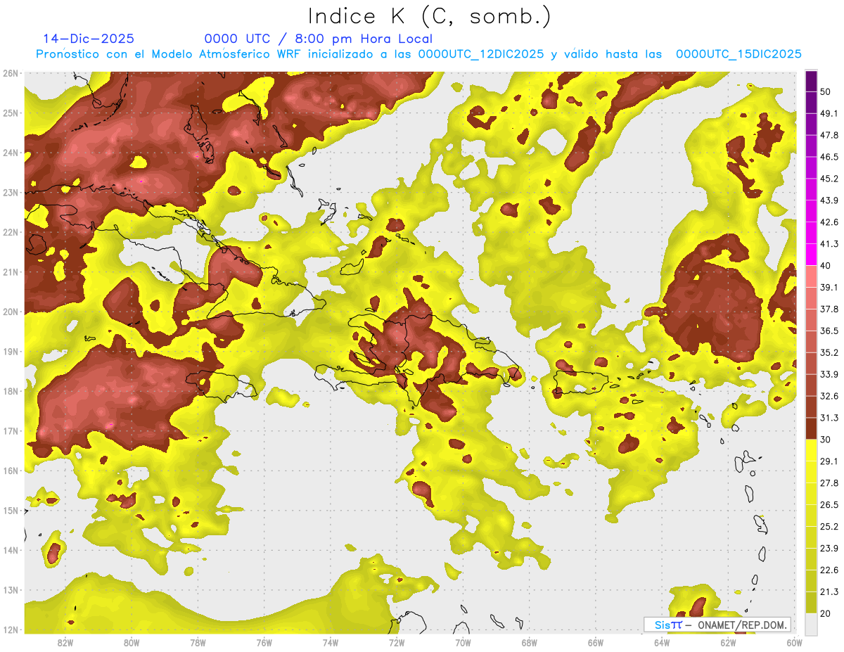Select the date '14-Dic-2025'
Image resolution: width=844 pixels, height=652 pixels.
(89, 39)
